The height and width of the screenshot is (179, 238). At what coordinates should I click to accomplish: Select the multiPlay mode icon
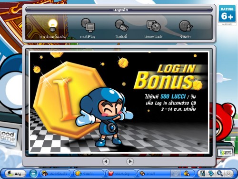tap(88, 25)
